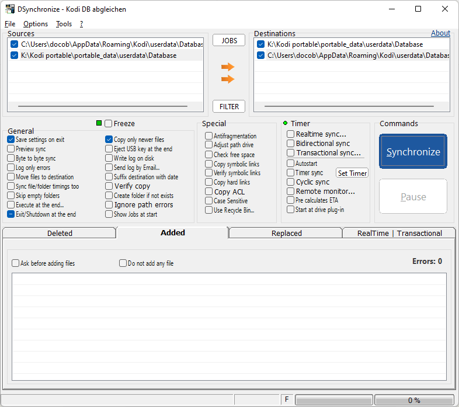Check Case Sensitive option

208,200
